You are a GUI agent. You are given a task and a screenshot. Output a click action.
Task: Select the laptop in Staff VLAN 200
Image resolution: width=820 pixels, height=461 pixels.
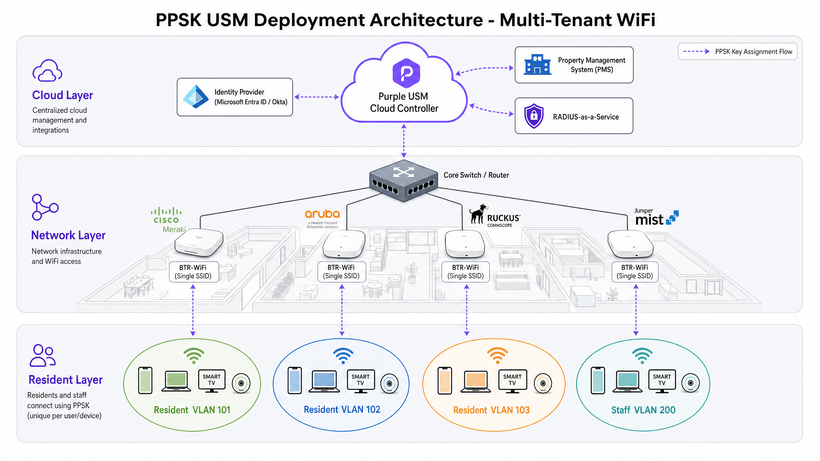(627, 382)
